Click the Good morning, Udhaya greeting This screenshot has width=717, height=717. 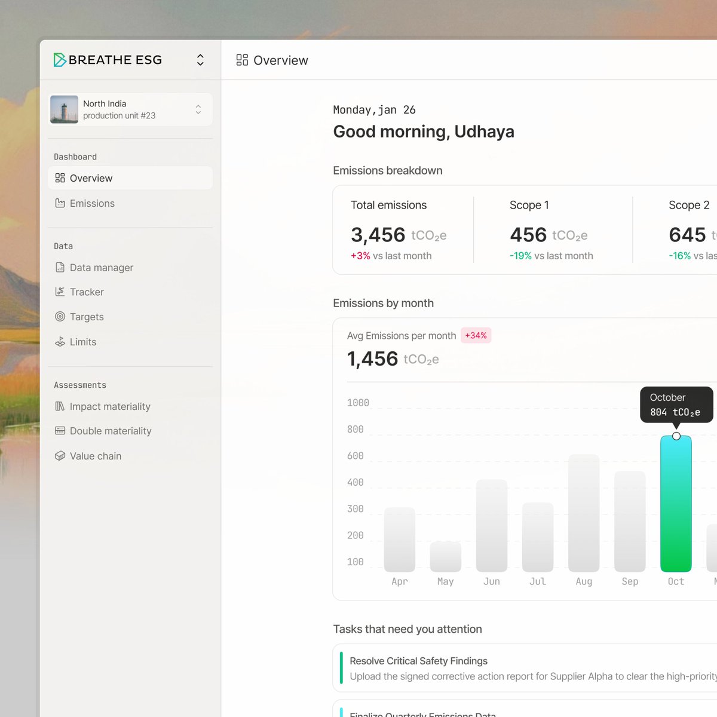[424, 131]
